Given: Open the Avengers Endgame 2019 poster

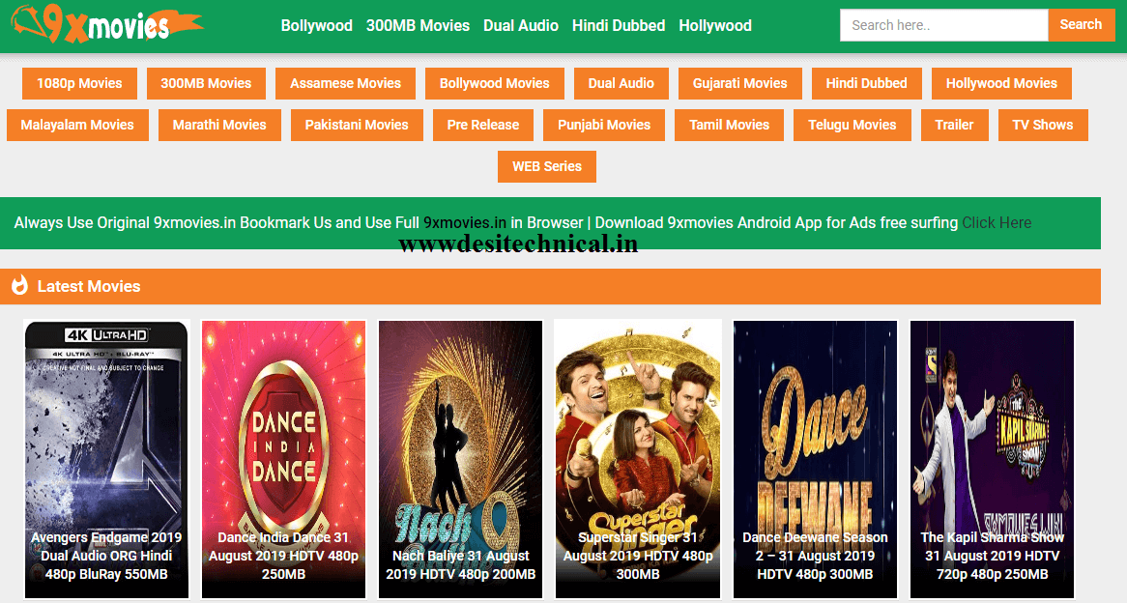Looking at the screenshot, I should (x=106, y=459).
